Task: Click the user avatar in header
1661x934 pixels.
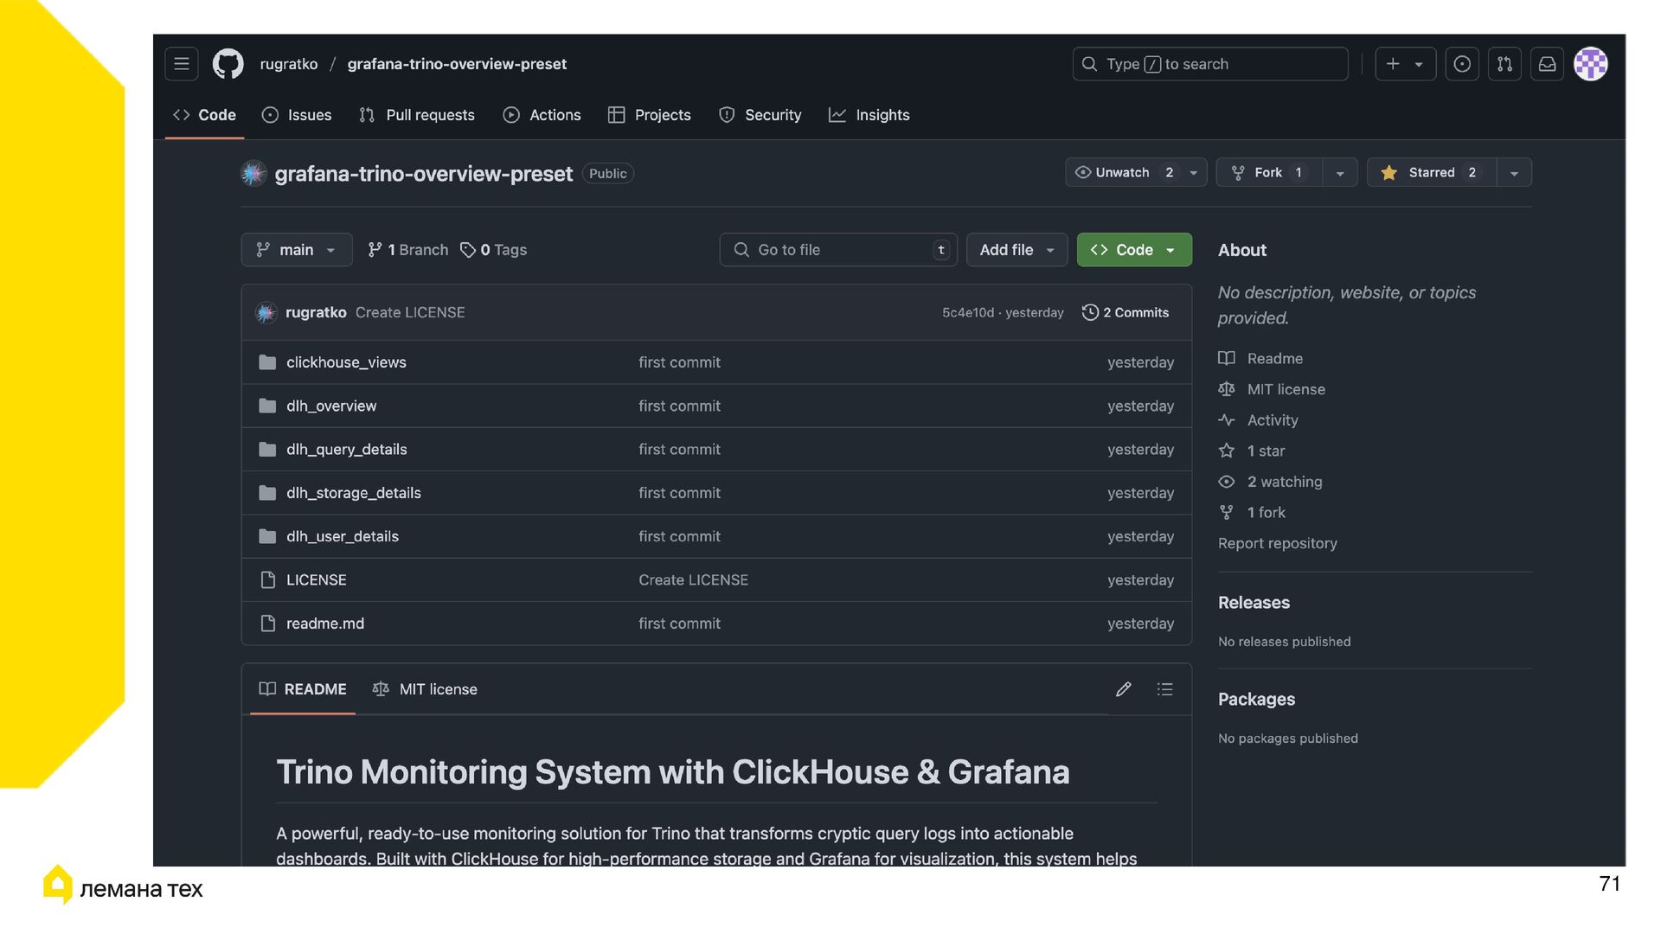Action: coord(1590,64)
